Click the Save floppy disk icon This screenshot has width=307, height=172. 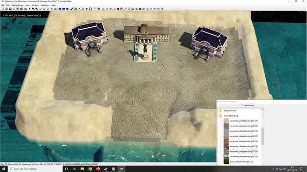coord(10,9)
